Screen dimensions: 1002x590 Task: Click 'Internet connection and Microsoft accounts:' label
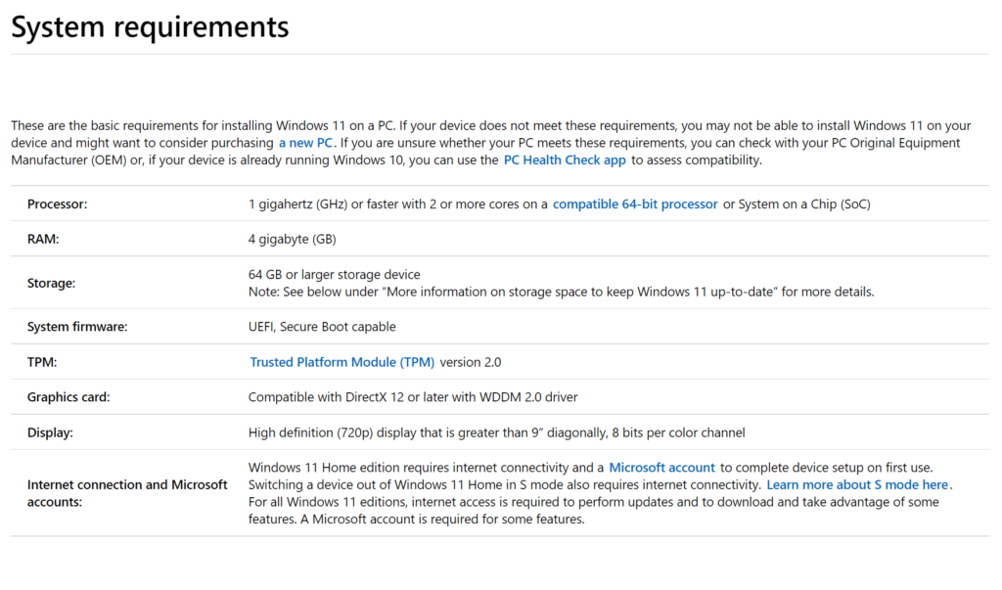coord(127,493)
